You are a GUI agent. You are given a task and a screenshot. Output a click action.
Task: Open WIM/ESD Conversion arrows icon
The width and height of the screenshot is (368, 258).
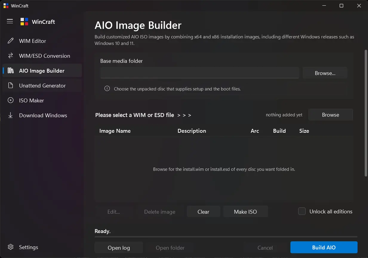coord(10,56)
